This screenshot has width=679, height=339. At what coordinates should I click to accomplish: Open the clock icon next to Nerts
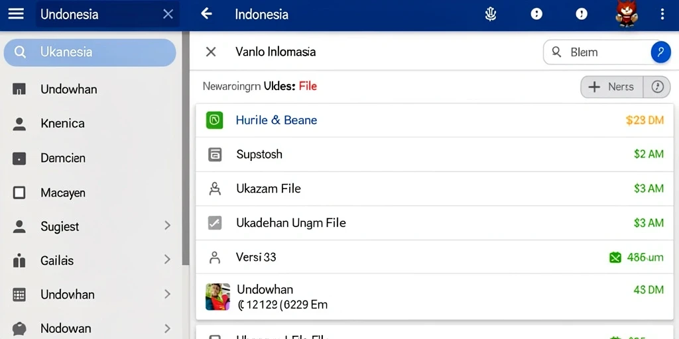click(x=657, y=87)
